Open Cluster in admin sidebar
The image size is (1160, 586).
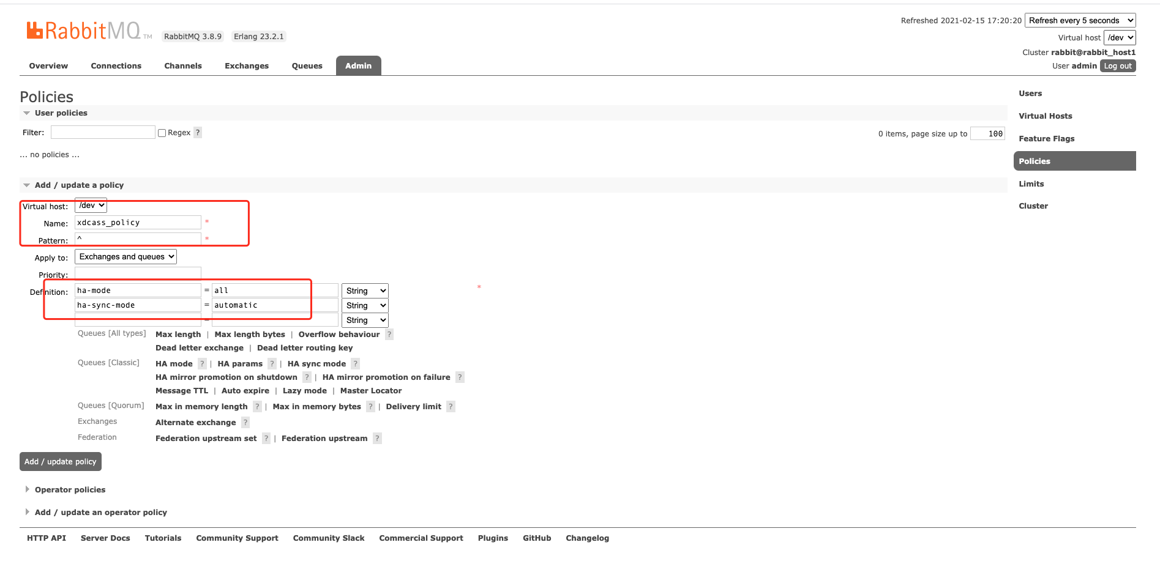(x=1033, y=206)
